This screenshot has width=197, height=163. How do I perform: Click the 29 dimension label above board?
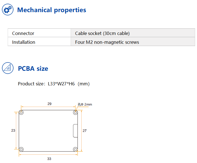[50, 104]
